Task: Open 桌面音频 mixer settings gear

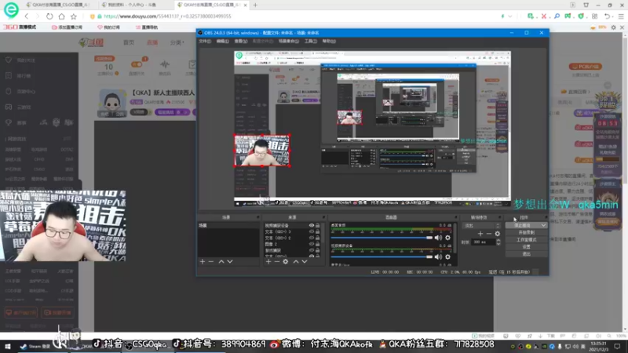Action: 447,238
